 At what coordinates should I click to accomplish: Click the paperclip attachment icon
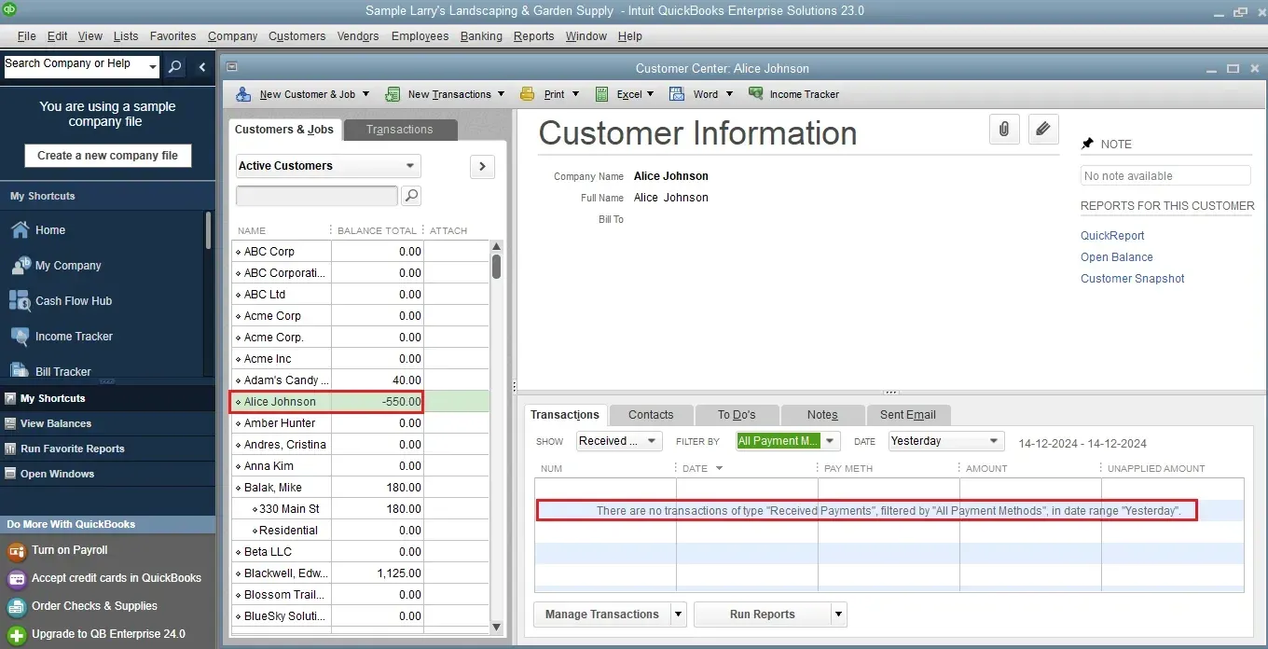(1004, 129)
